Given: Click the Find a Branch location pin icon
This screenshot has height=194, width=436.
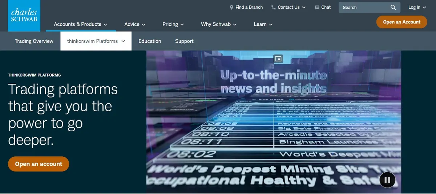Looking at the screenshot, I should [231, 7].
